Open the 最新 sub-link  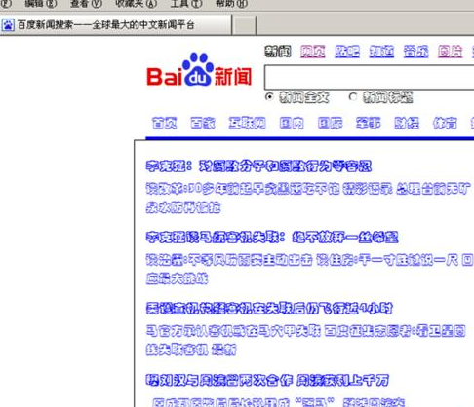(224, 350)
